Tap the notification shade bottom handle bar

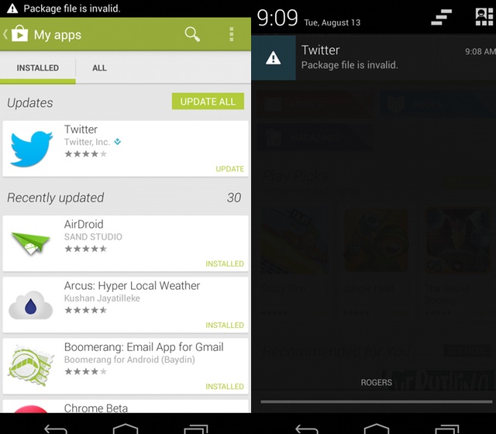click(377, 401)
